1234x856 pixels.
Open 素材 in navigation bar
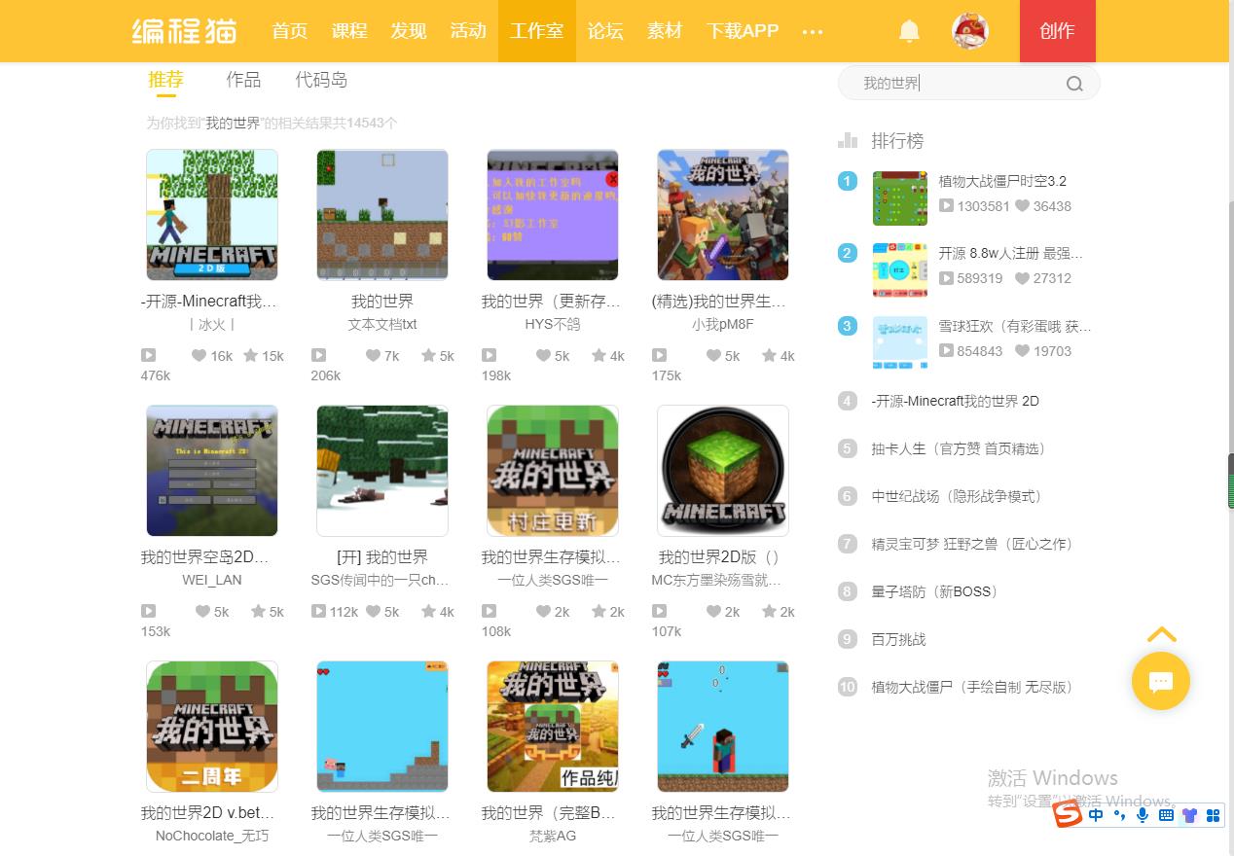[x=665, y=31]
